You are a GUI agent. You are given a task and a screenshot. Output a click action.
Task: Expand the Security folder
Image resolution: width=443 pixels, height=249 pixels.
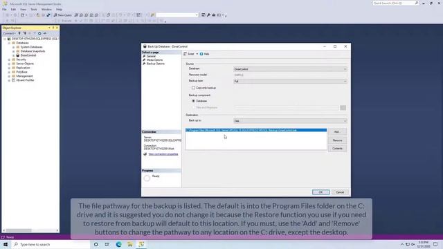[x=9, y=59]
